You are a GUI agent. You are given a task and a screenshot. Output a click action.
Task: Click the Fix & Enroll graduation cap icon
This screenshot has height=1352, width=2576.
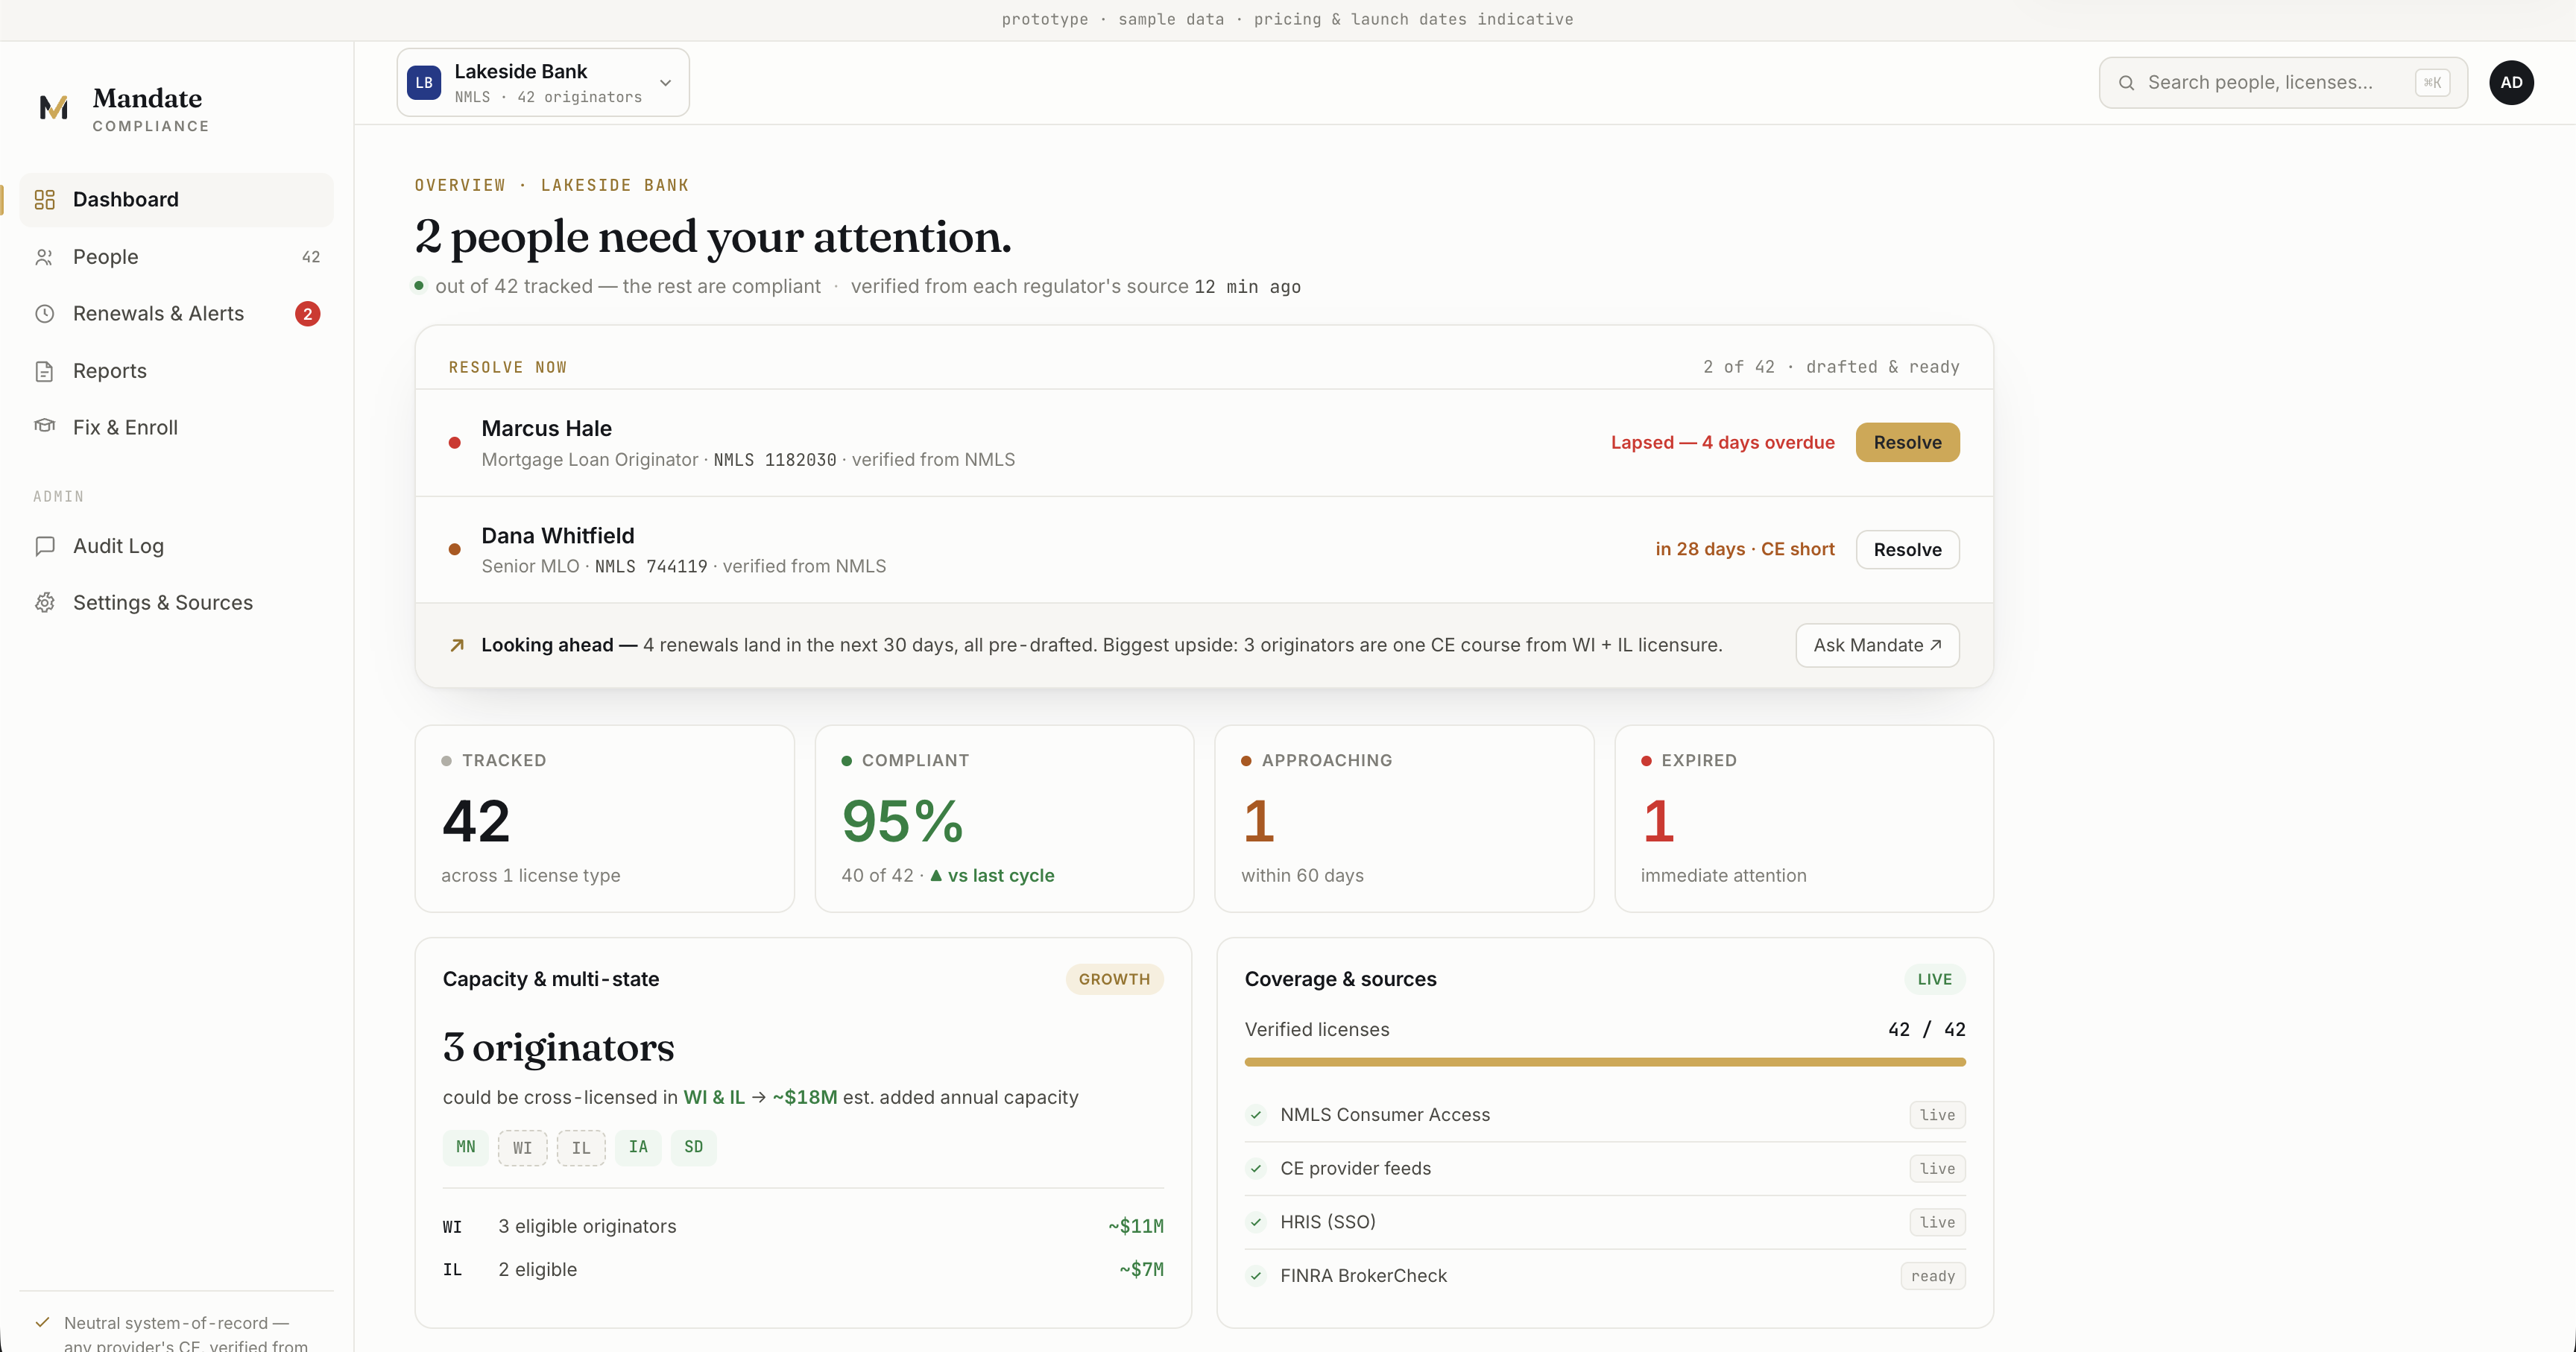click(44, 426)
